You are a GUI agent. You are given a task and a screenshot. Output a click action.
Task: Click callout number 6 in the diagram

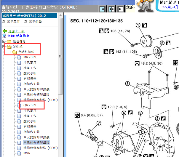point(124,113)
